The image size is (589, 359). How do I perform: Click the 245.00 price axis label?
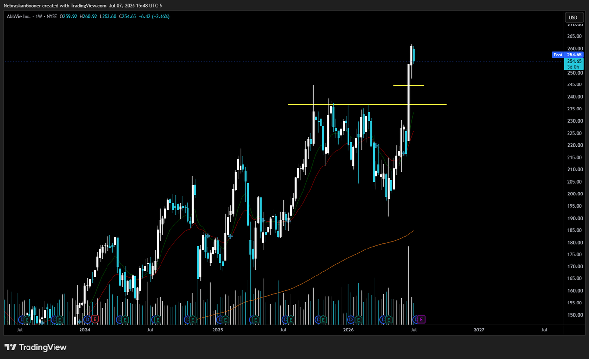pos(574,85)
